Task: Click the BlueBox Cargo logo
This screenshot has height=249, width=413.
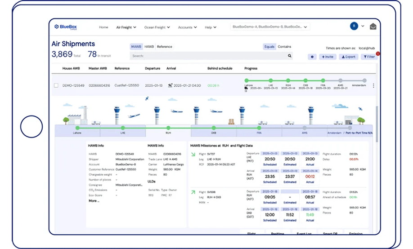Action: point(66,27)
